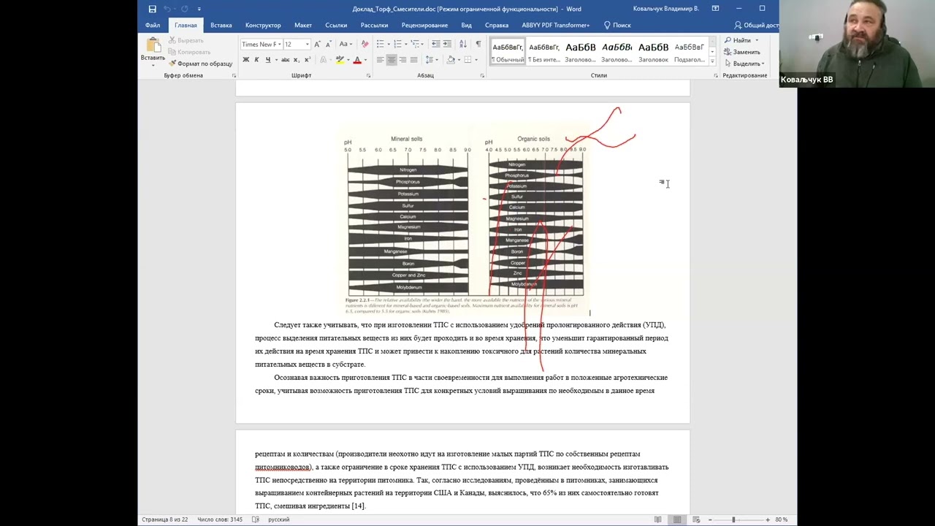
Task: Click the Grow Font size icon
Action: click(317, 45)
